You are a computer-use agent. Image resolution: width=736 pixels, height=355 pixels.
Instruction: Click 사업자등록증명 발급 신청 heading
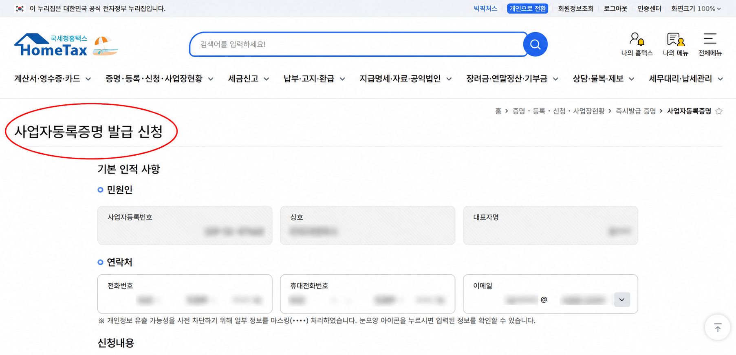point(89,131)
